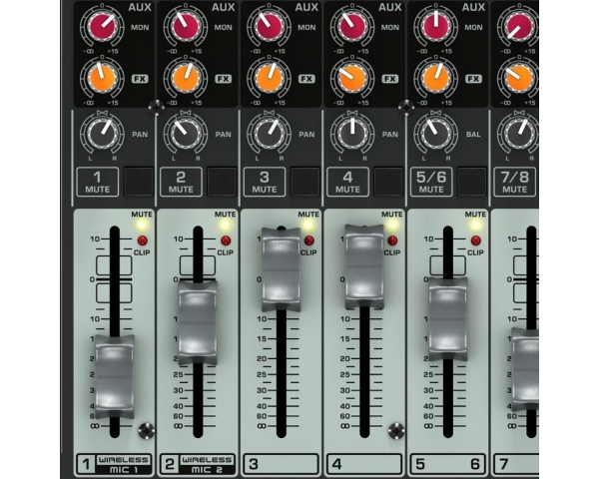Click the channel 5 6 label strip

[447, 464]
